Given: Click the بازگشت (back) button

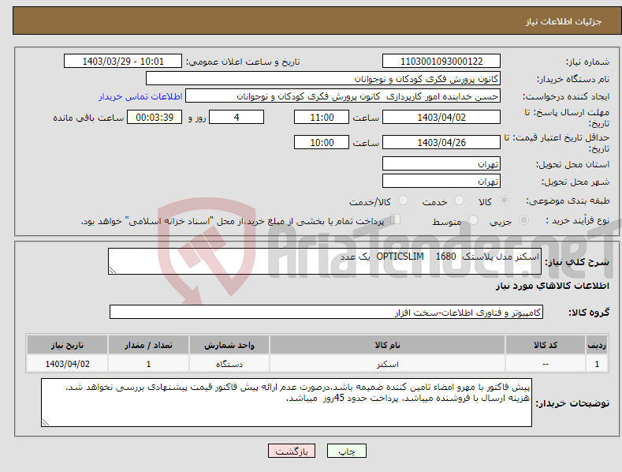Looking at the screenshot, I should click(292, 451).
